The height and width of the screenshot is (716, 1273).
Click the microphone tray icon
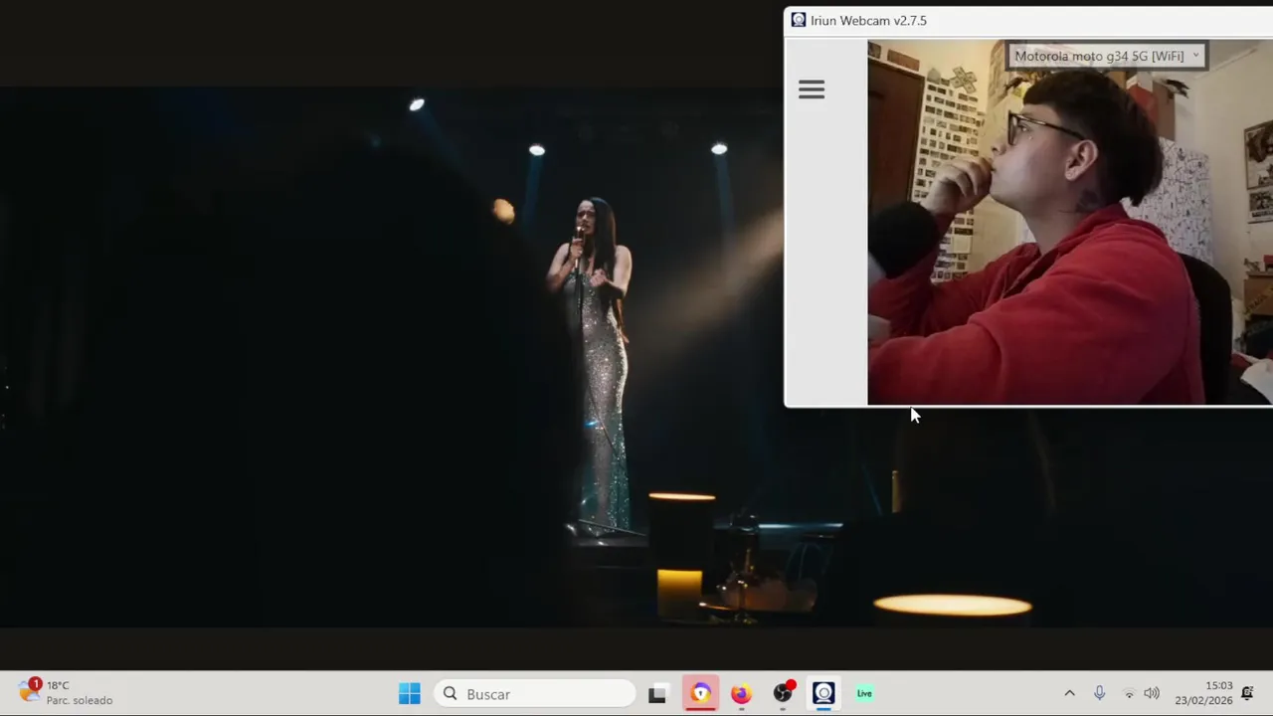tap(1099, 694)
